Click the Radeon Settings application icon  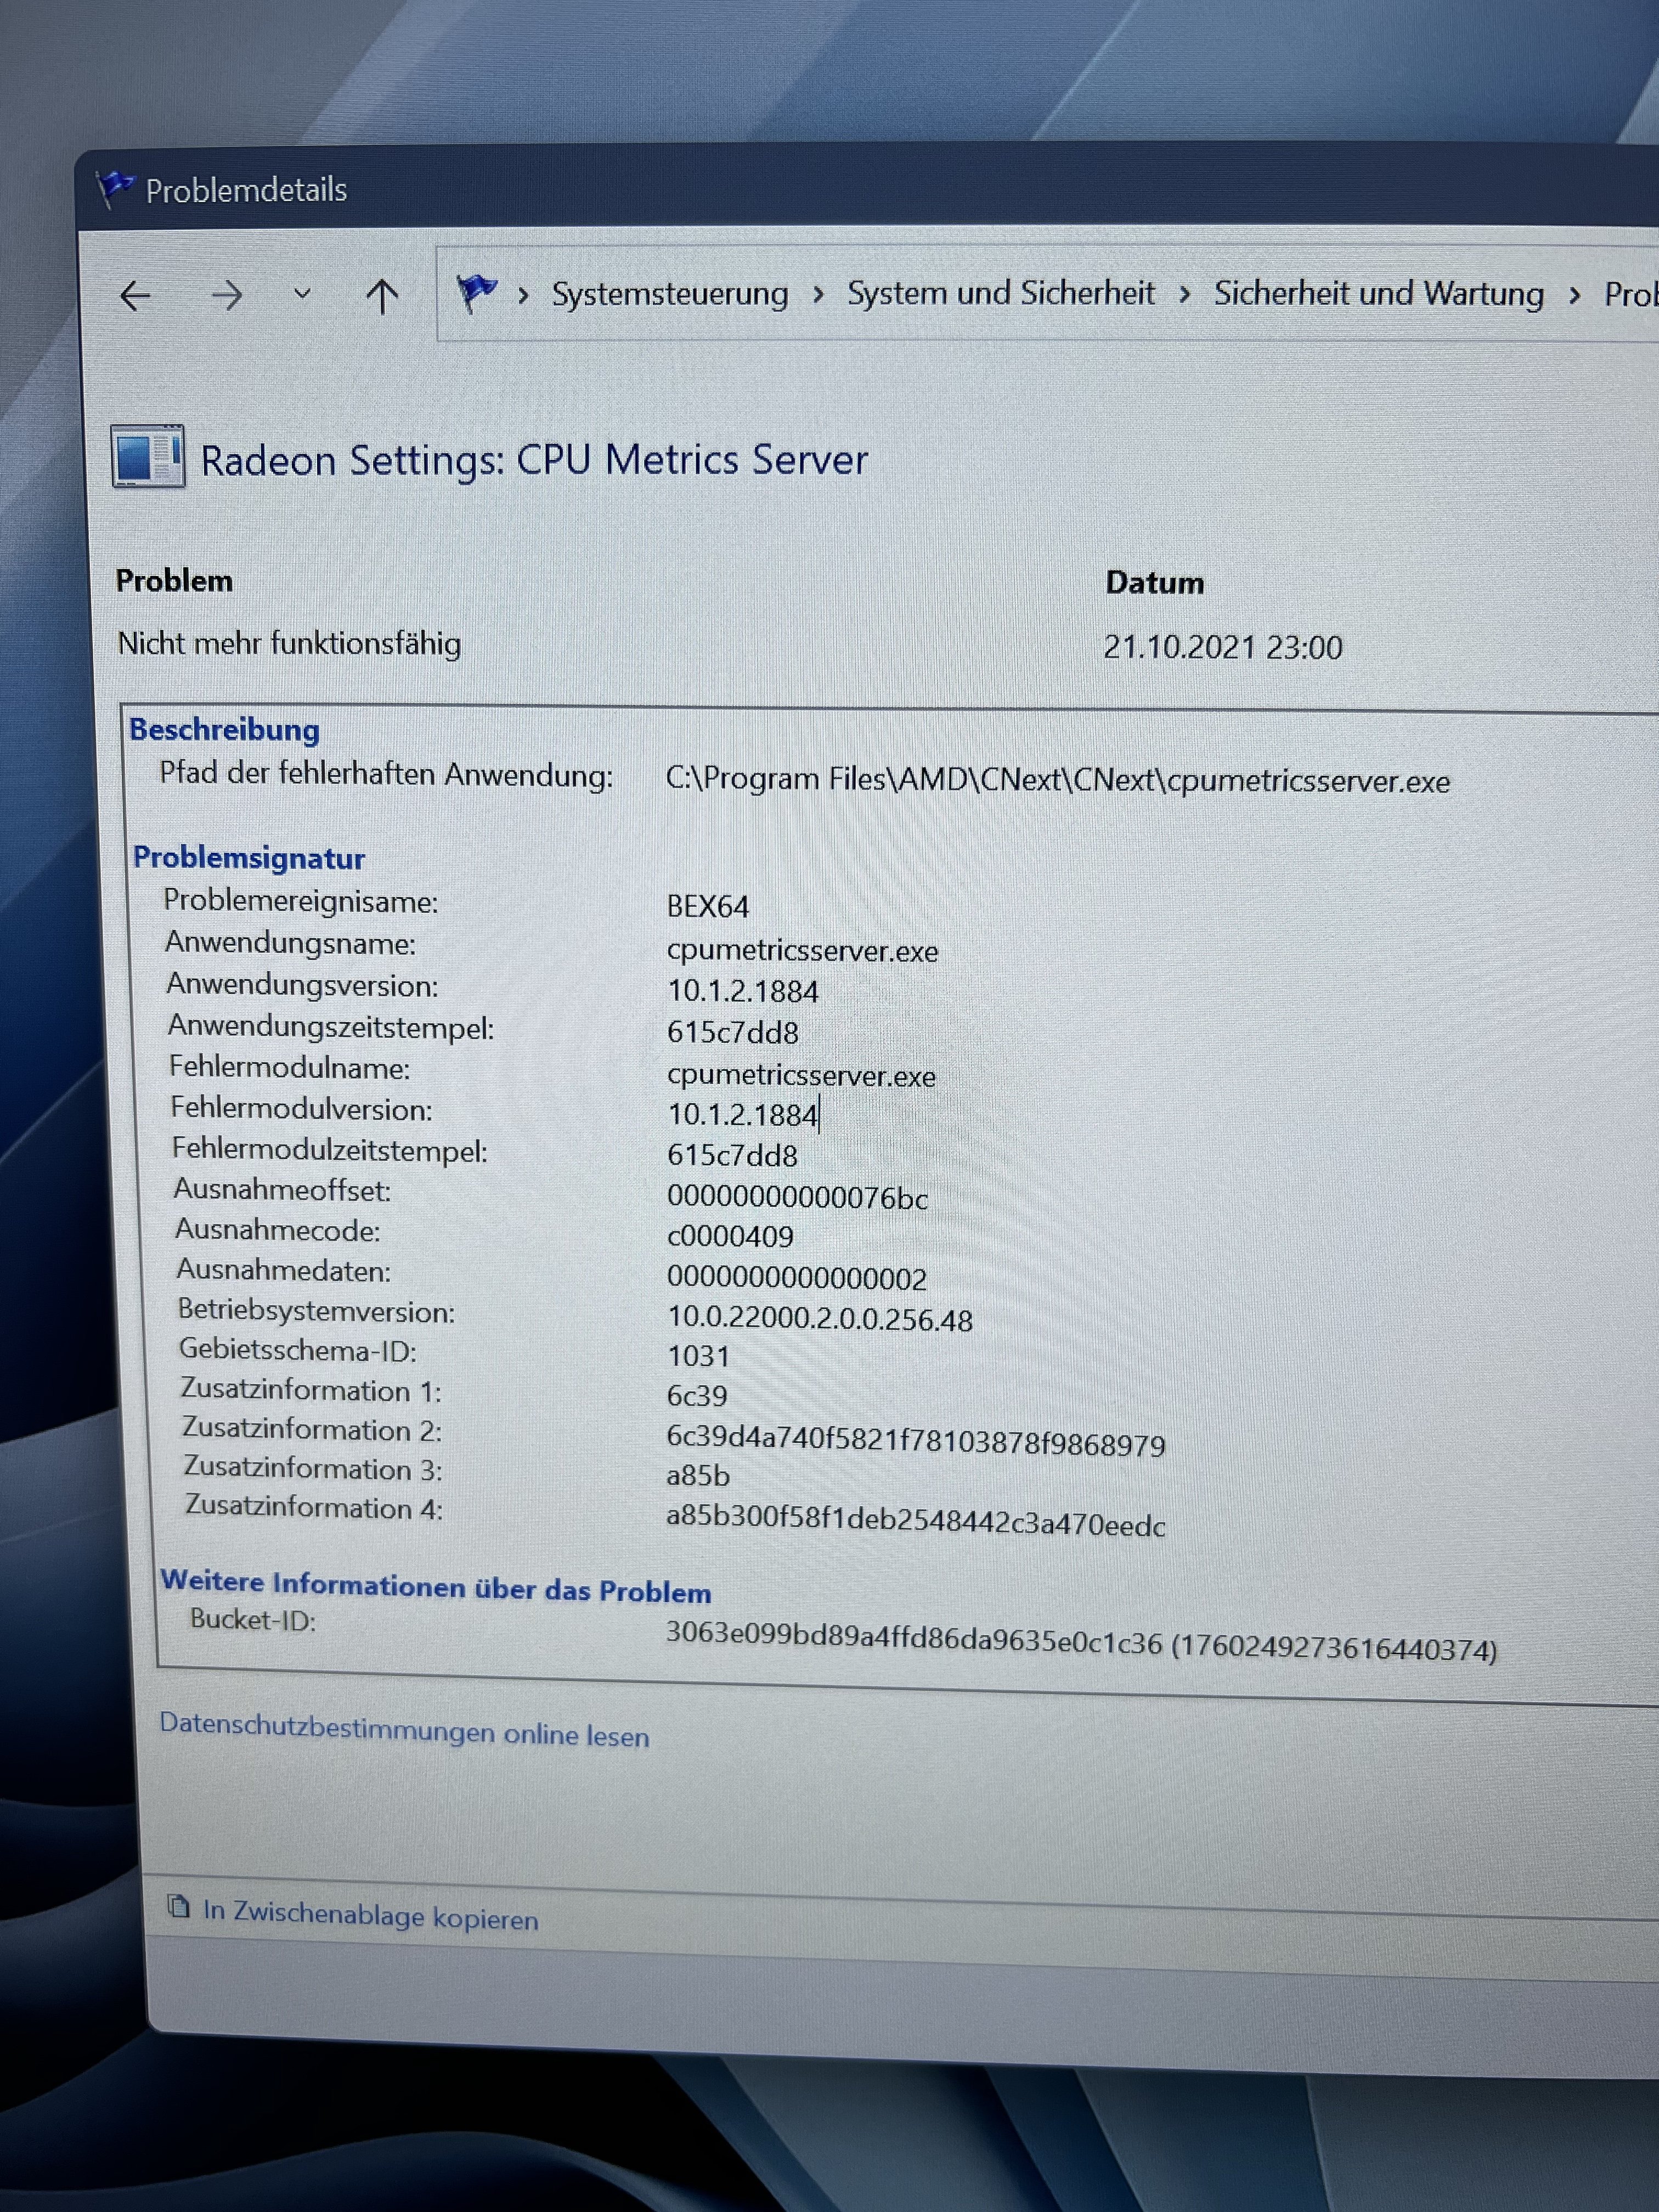tap(148, 457)
